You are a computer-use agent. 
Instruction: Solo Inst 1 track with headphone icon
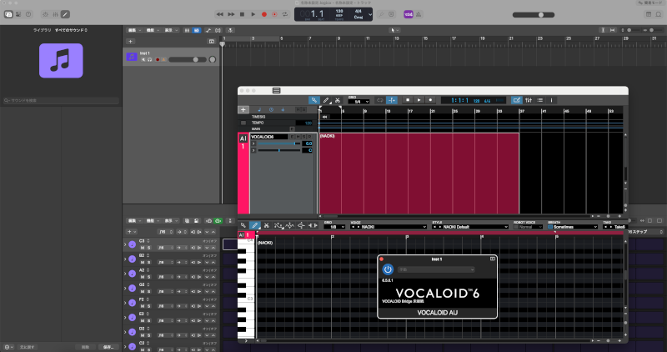[x=150, y=59]
